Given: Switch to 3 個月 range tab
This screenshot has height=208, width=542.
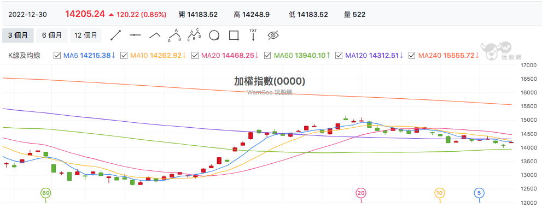Looking at the screenshot, I should pos(18,35).
